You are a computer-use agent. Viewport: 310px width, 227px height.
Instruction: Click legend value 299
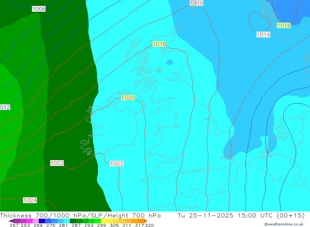(101, 225)
